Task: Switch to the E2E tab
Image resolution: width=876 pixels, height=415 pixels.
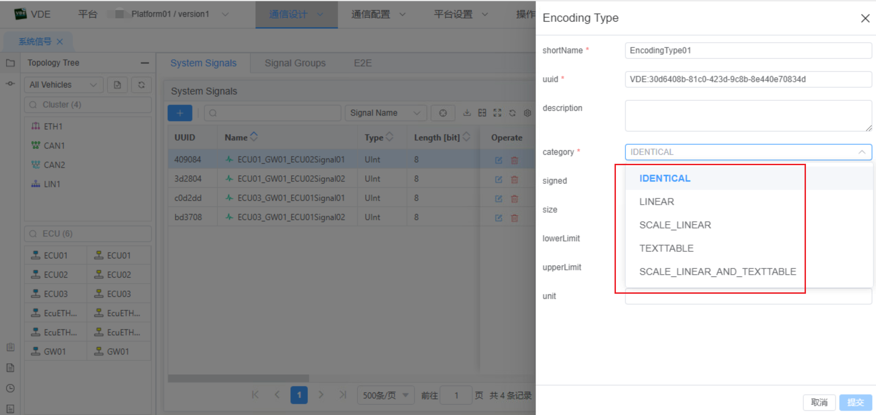Action: [x=362, y=63]
